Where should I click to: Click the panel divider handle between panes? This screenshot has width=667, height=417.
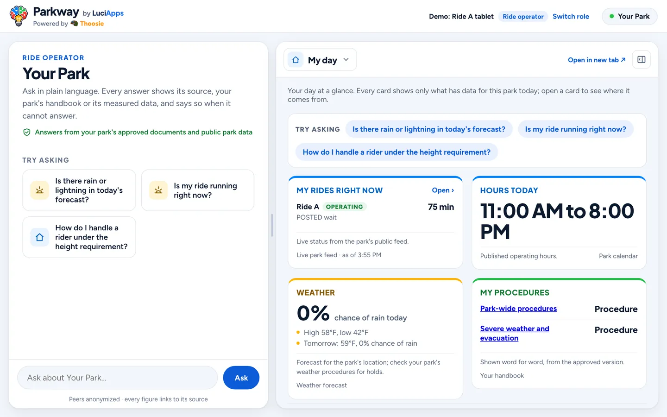click(272, 225)
